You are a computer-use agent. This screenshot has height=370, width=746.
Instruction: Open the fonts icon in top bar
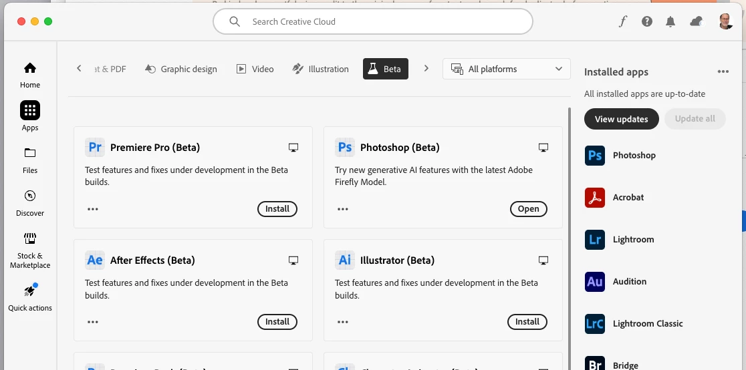click(x=623, y=21)
